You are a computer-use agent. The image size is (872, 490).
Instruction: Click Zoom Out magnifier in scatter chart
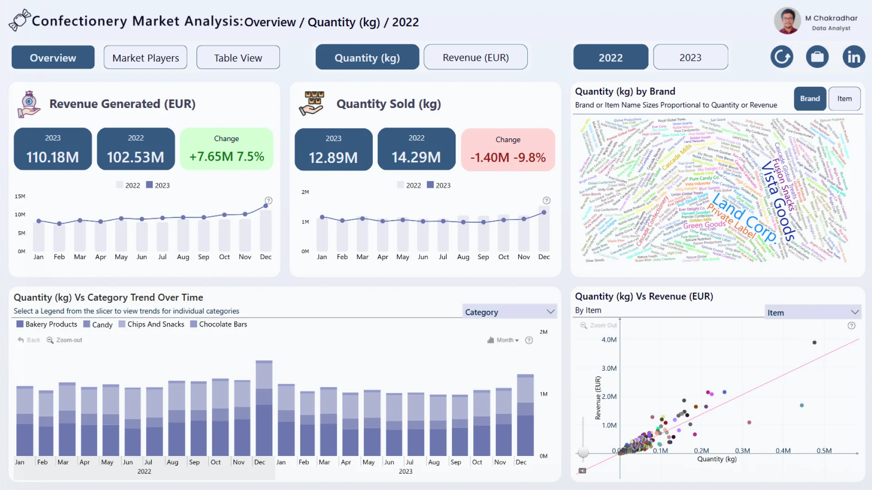point(584,325)
